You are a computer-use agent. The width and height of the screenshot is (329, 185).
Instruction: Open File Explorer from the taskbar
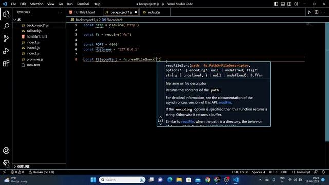point(179,180)
